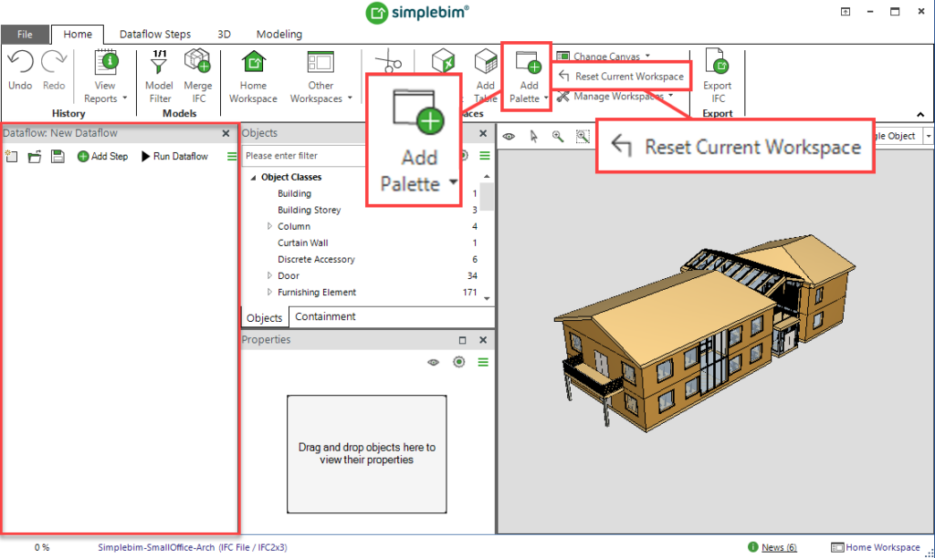Select the pointer tool in 3D view

[x=533, y=137]
